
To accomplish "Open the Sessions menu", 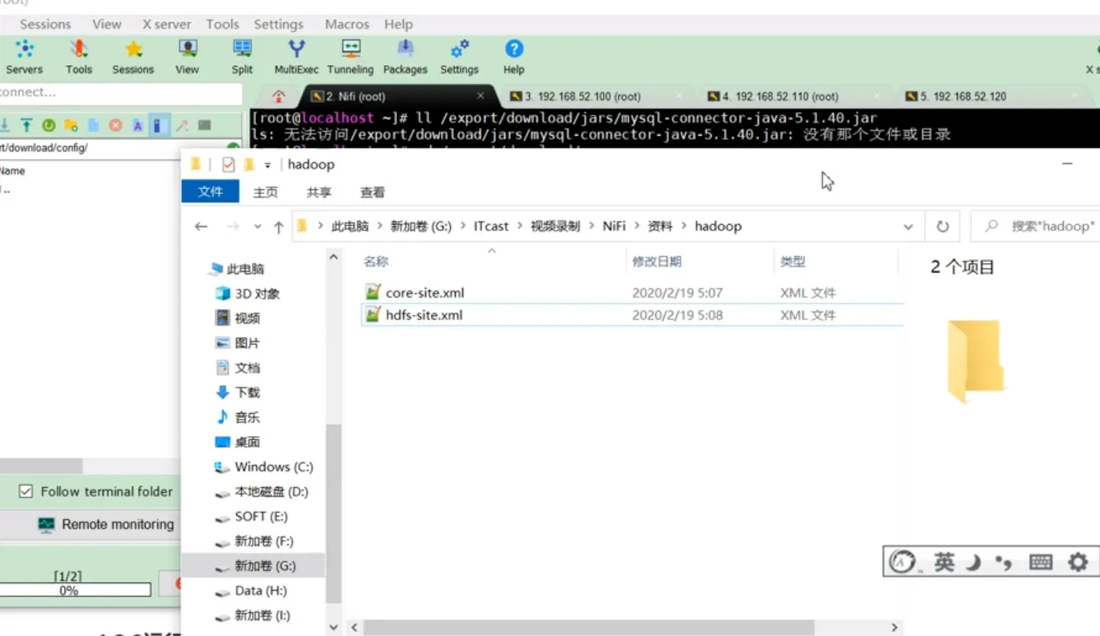I will click(x=45, y=24).
